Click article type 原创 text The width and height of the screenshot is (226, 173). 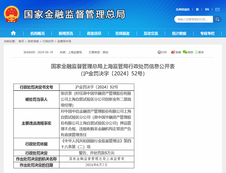(x=105, y=52)
